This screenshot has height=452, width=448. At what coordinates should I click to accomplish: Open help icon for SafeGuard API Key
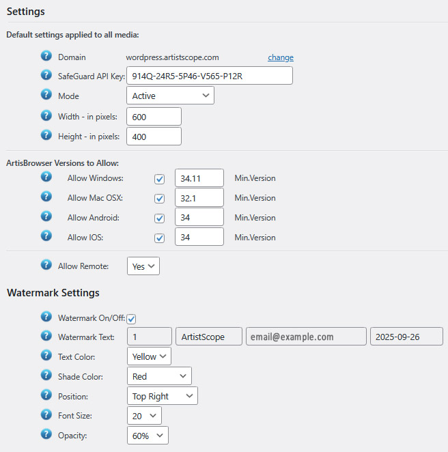pyautogui.click(x=46, y=74)
